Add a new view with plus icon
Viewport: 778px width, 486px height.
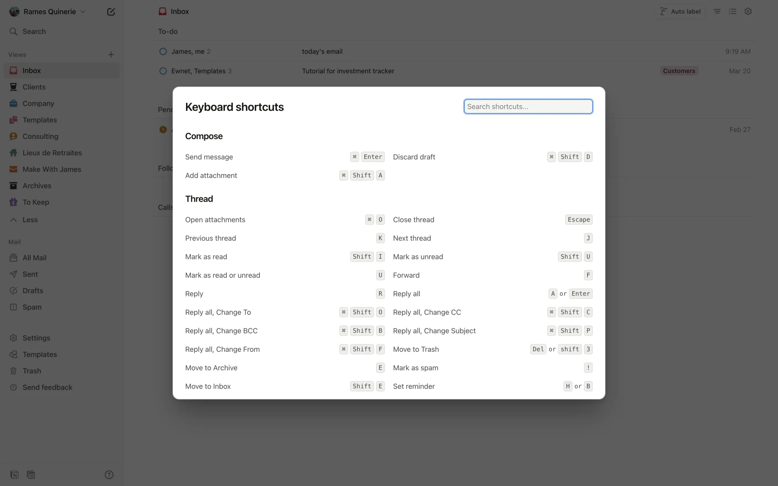pos(111,55)
